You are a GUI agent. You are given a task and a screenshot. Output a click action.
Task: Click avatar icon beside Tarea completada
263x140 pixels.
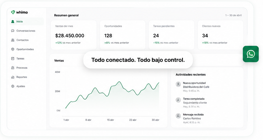pyautogui.click(x=178, y=100)
